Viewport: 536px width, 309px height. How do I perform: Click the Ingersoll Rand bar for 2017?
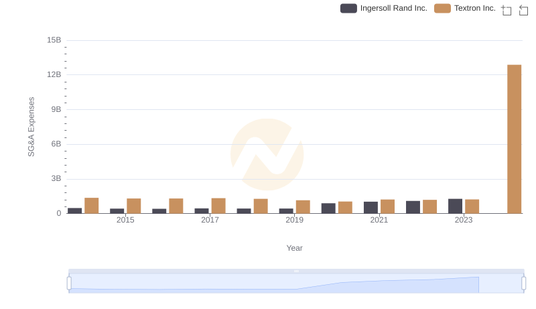point(202,211)
